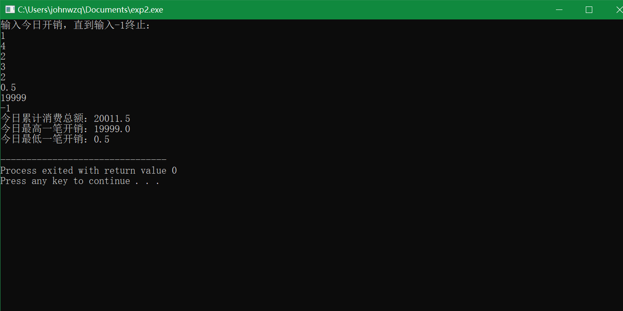The height and width of the screenshot is (311, 623).
Task: Click the dashed separator line
Action: click(x=82, y=160)
